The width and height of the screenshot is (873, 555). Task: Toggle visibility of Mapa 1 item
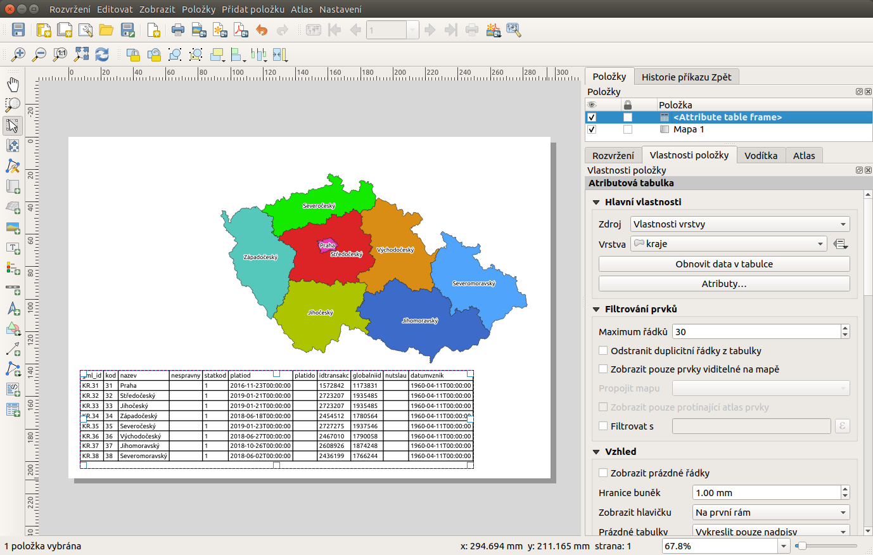click(x=592, y=129)
